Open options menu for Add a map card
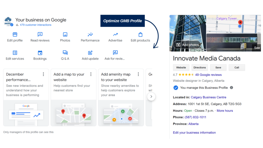 click(91, 74)
